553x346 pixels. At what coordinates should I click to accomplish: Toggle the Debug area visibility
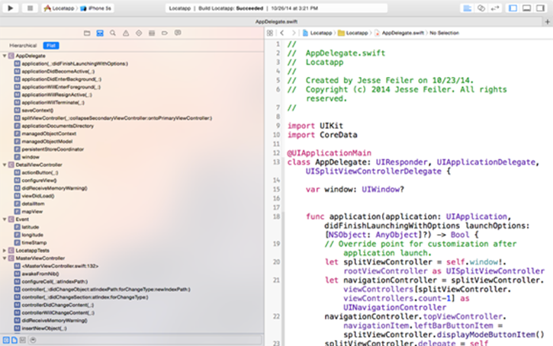pos(526,8)
